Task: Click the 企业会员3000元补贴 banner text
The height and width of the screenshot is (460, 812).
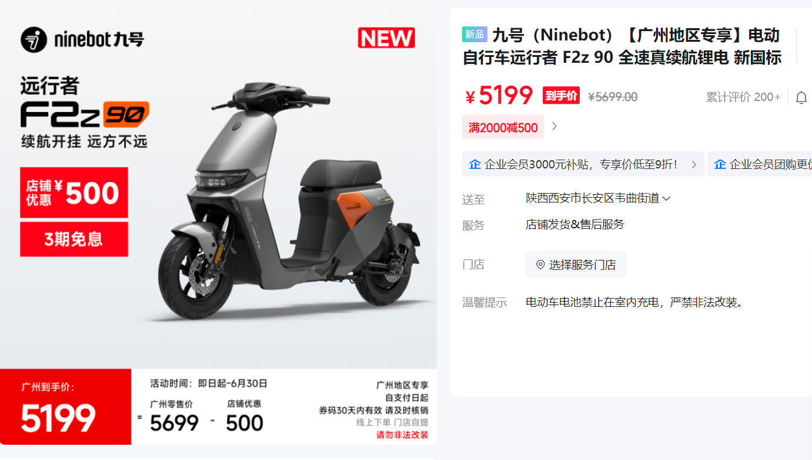Action: pos(581,164)
